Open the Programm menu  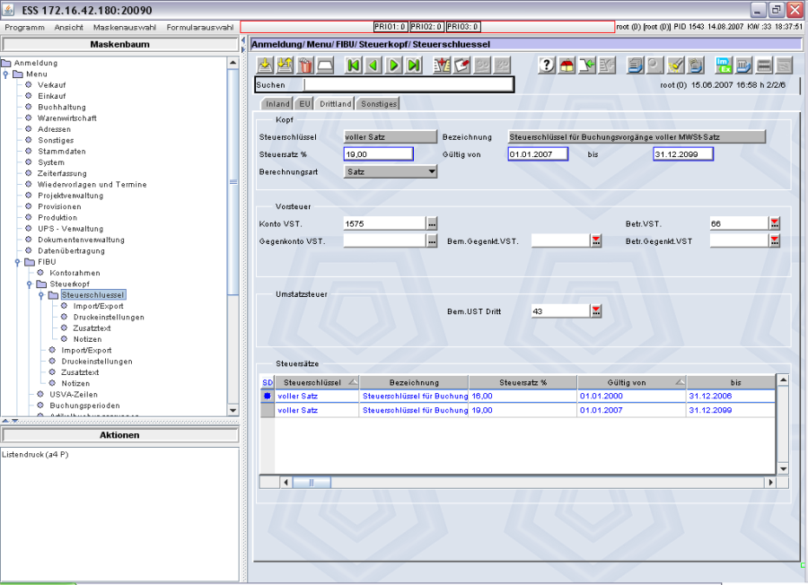click(25, 27)
